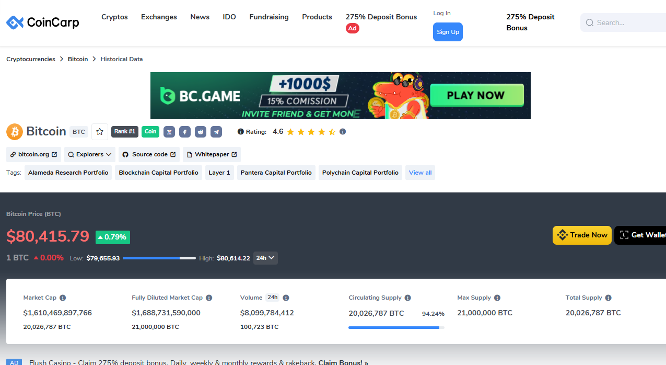Click the Bitcoin orange coin logo

15,132
